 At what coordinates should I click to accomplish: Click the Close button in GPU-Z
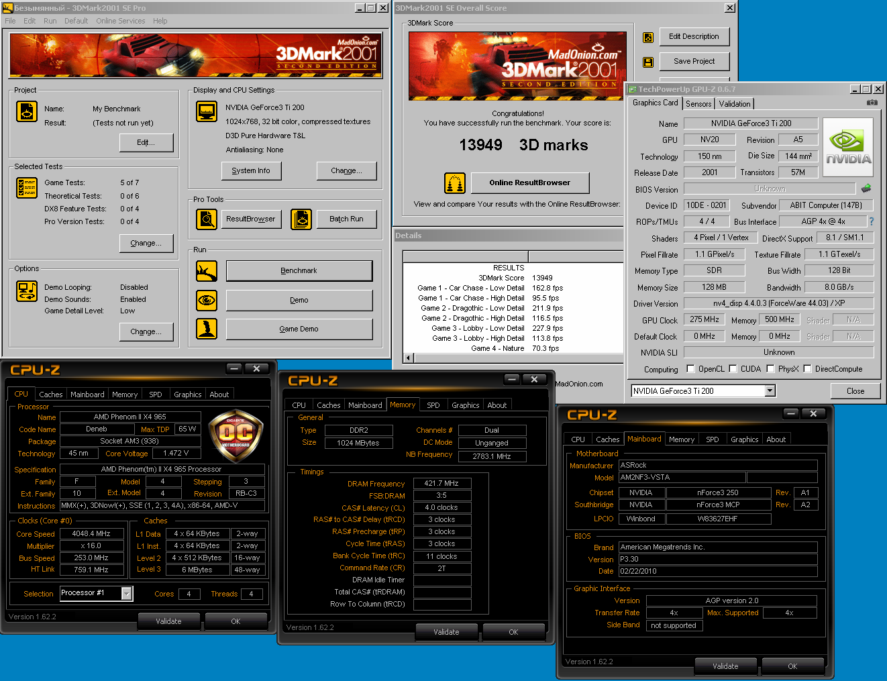855,391
